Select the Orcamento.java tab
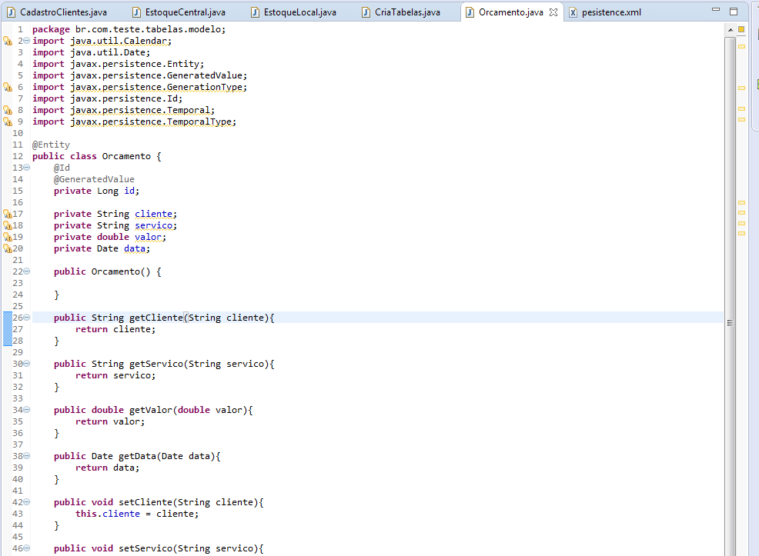Screen dimensions: 759x556 coord(510,12)
